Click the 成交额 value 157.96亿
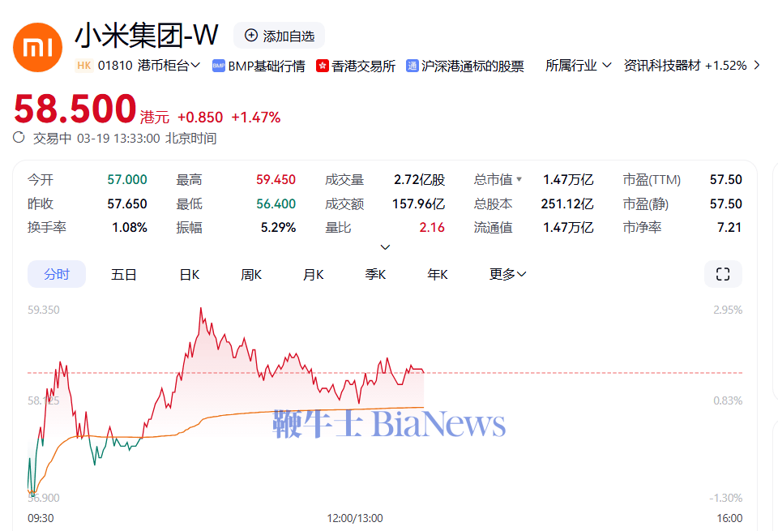 [418, 204]
